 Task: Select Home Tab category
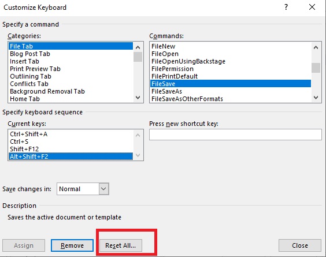[x=25, y=99]
